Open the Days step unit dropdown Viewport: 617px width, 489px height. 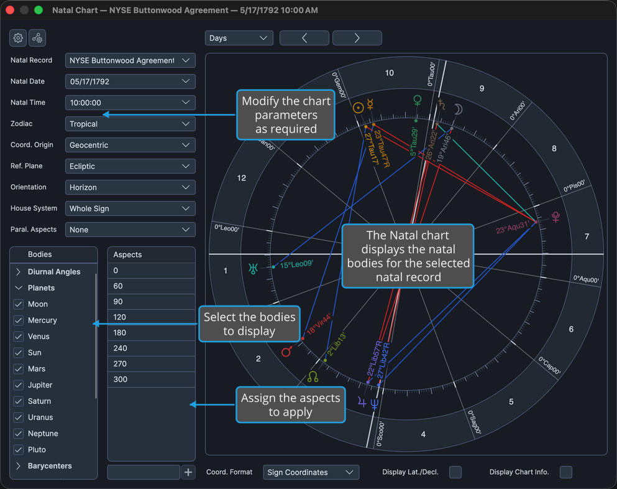click(x=239, y=38)
